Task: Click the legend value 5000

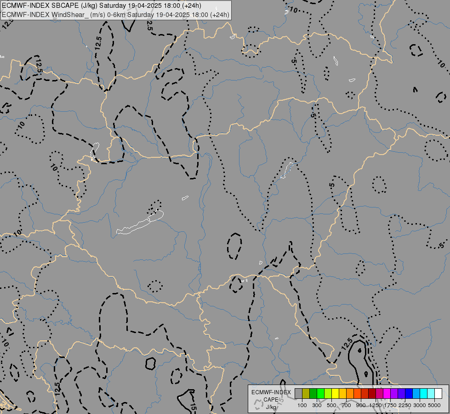Action: [434, 405]
